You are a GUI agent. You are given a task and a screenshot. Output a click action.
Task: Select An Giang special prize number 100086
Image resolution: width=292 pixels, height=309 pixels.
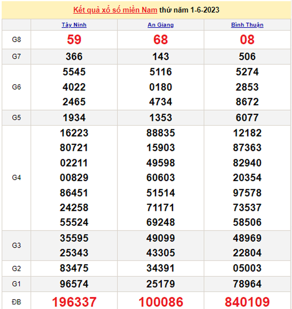coord(161,302)
